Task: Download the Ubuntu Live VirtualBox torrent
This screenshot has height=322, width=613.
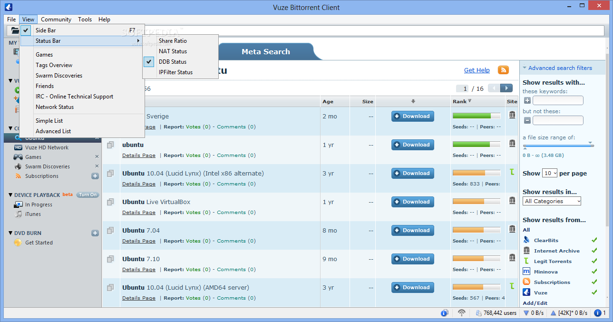Action: tap(413, 202)
